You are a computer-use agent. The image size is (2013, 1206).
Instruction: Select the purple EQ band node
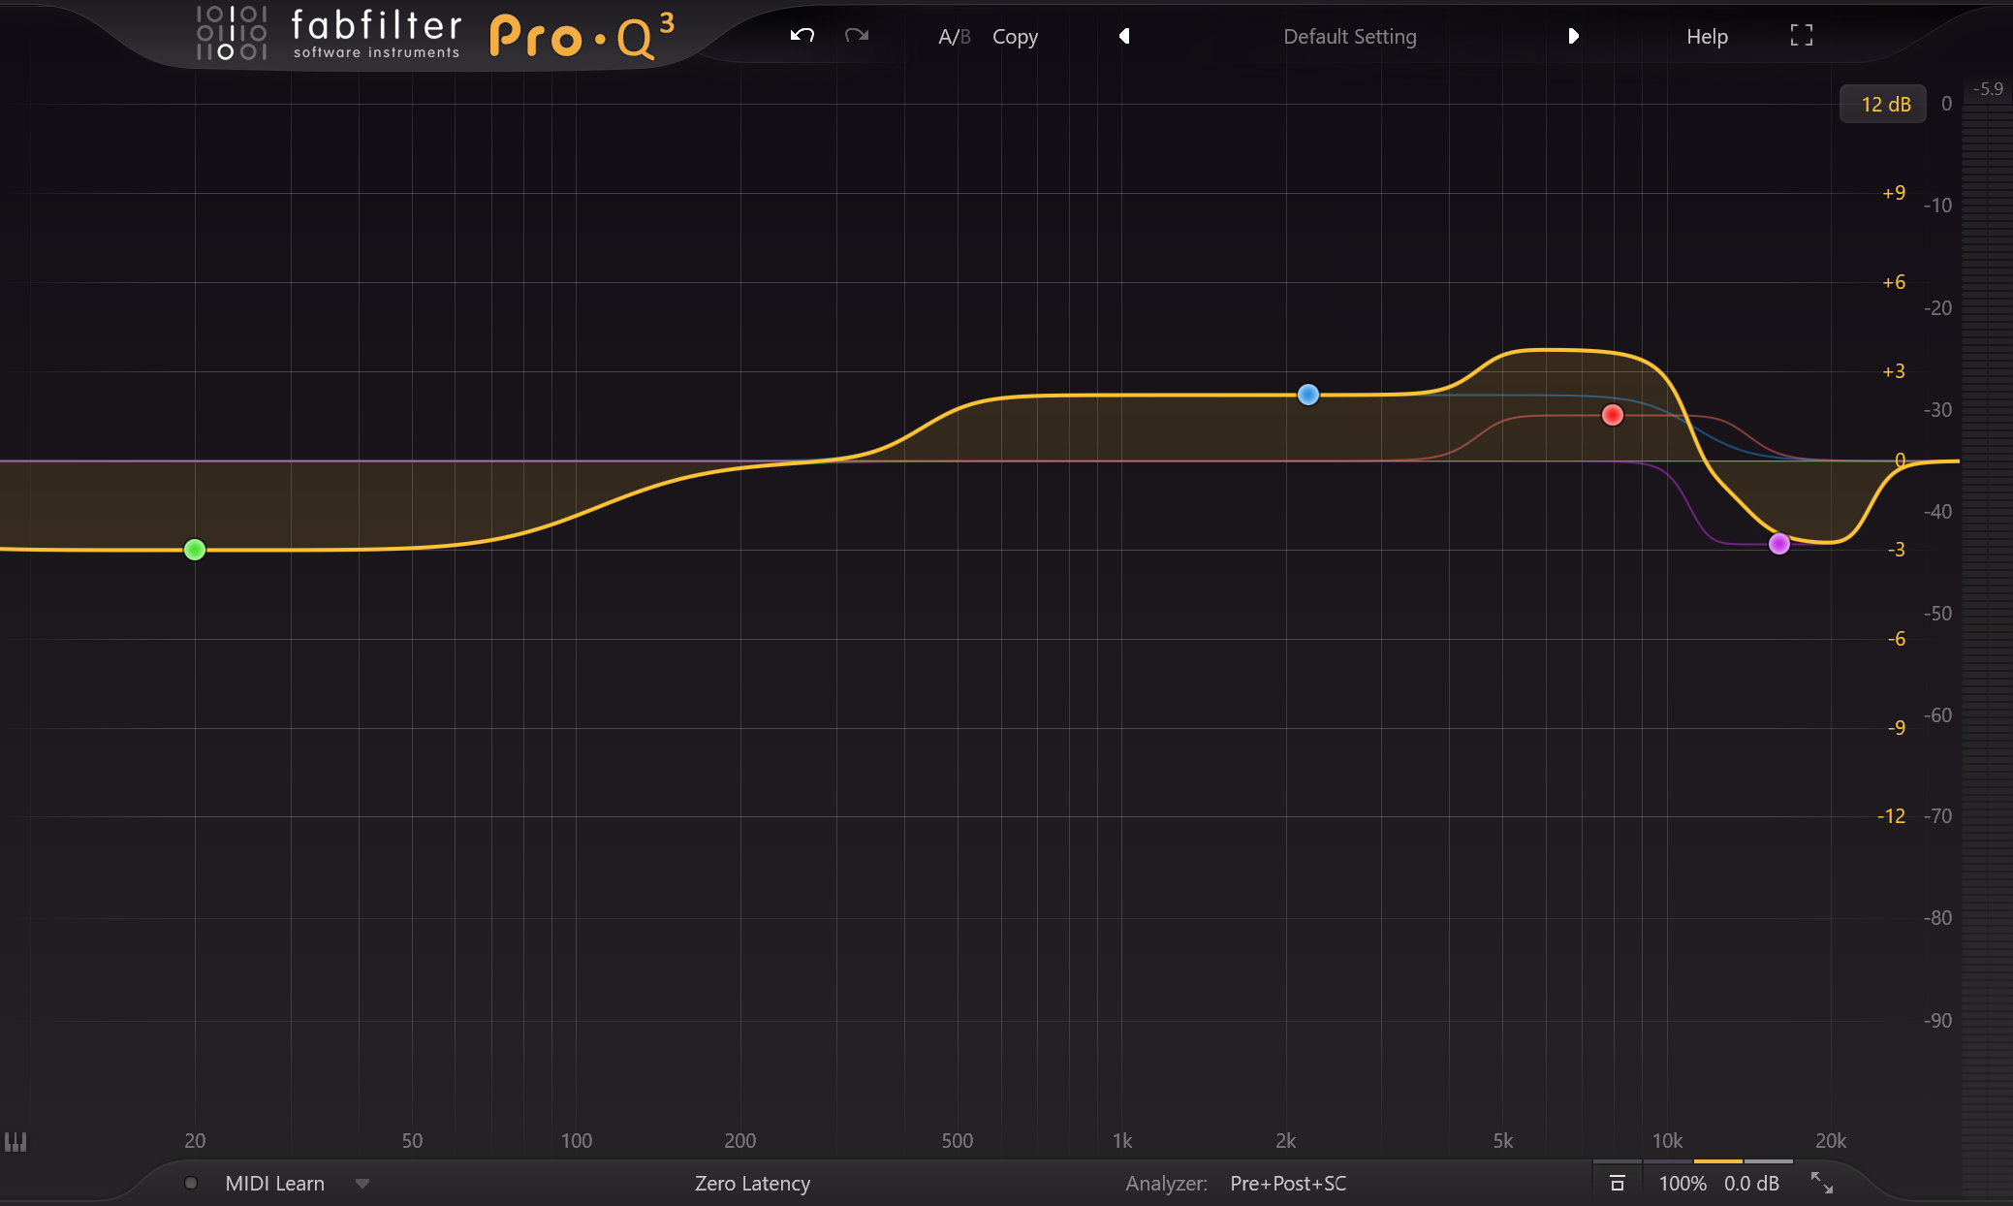pos(1779,544)
